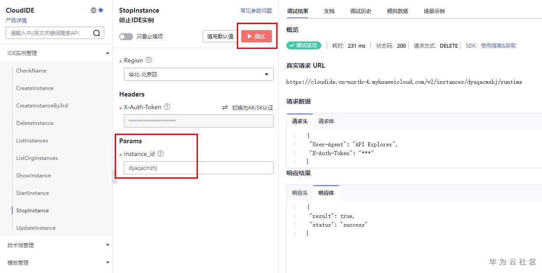Click the help icon next to X-Auth-Token

click(167, 107)
